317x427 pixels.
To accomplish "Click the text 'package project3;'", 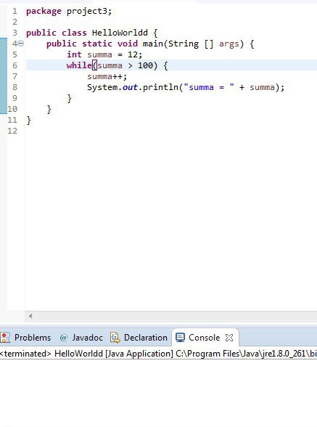I will click(69, 11).
